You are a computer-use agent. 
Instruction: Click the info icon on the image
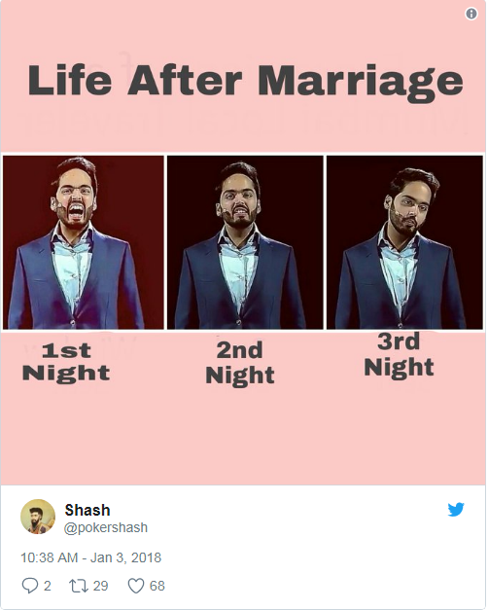471,14
